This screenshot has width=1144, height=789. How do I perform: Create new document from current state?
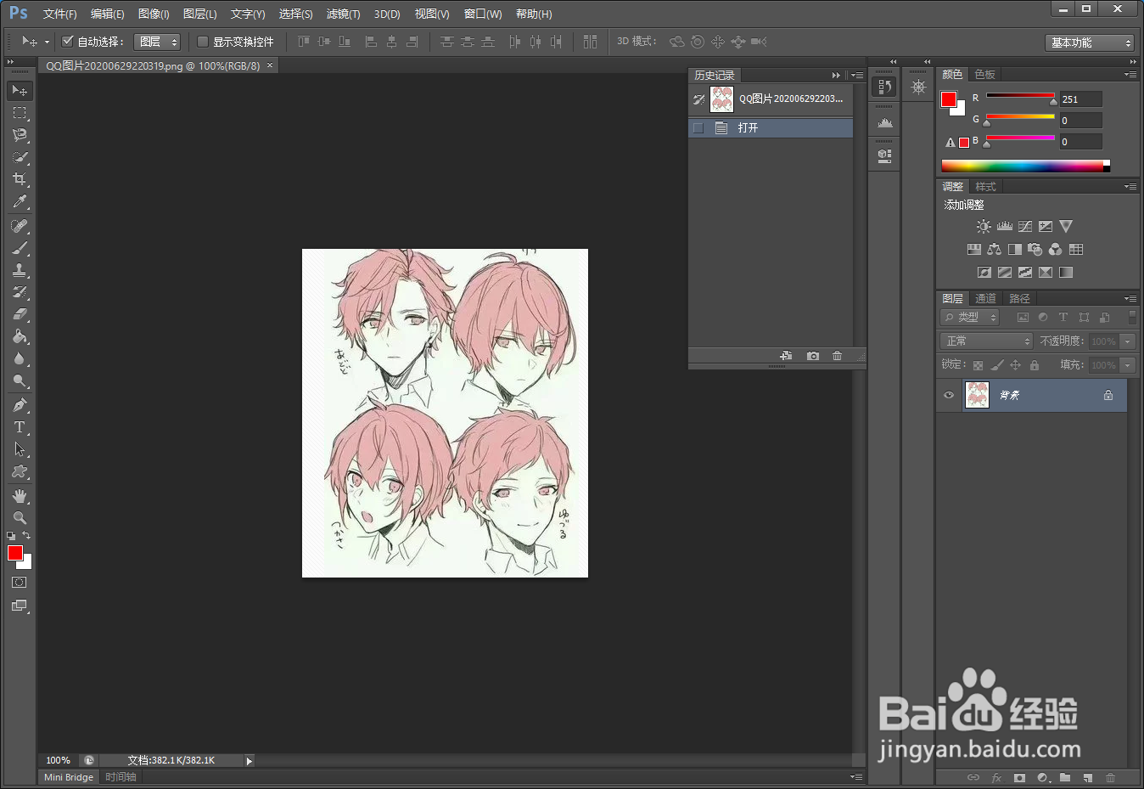click(786, 356)
